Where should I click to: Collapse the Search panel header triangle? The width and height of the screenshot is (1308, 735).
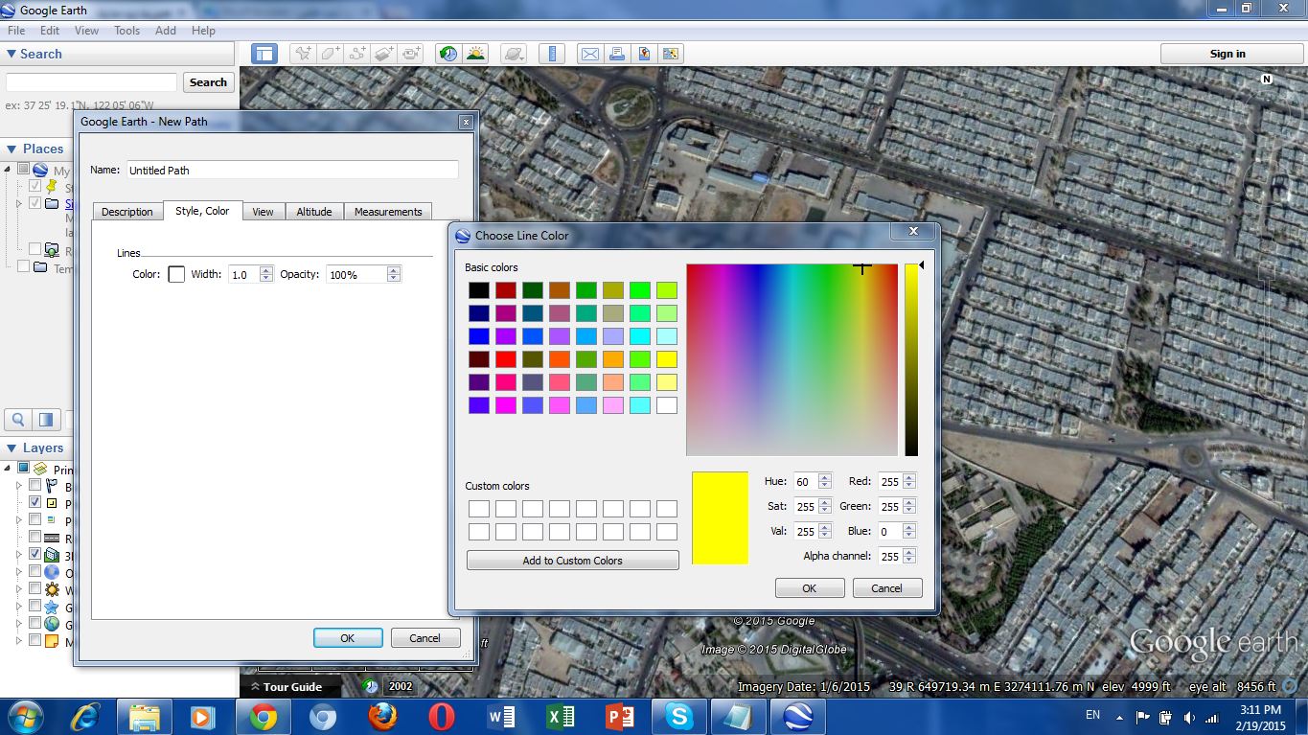(11, 55)
